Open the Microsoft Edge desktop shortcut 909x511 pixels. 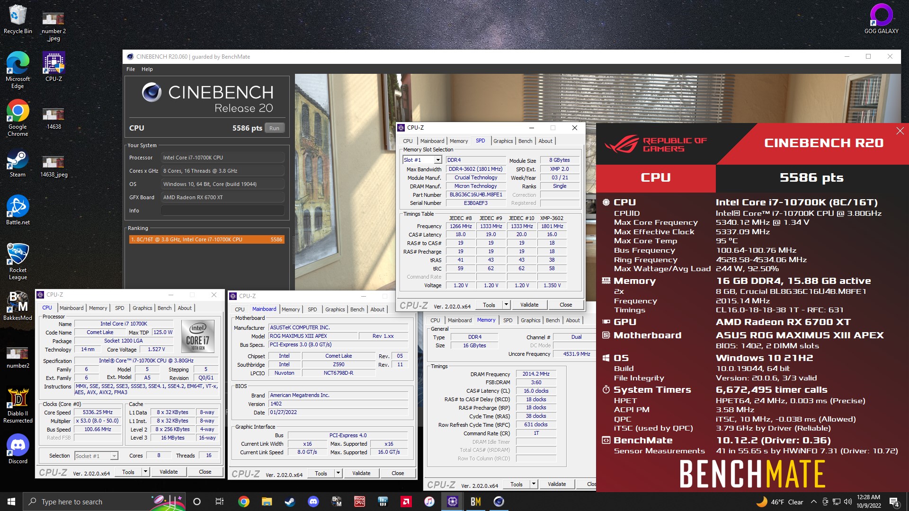tap(18, 70)
